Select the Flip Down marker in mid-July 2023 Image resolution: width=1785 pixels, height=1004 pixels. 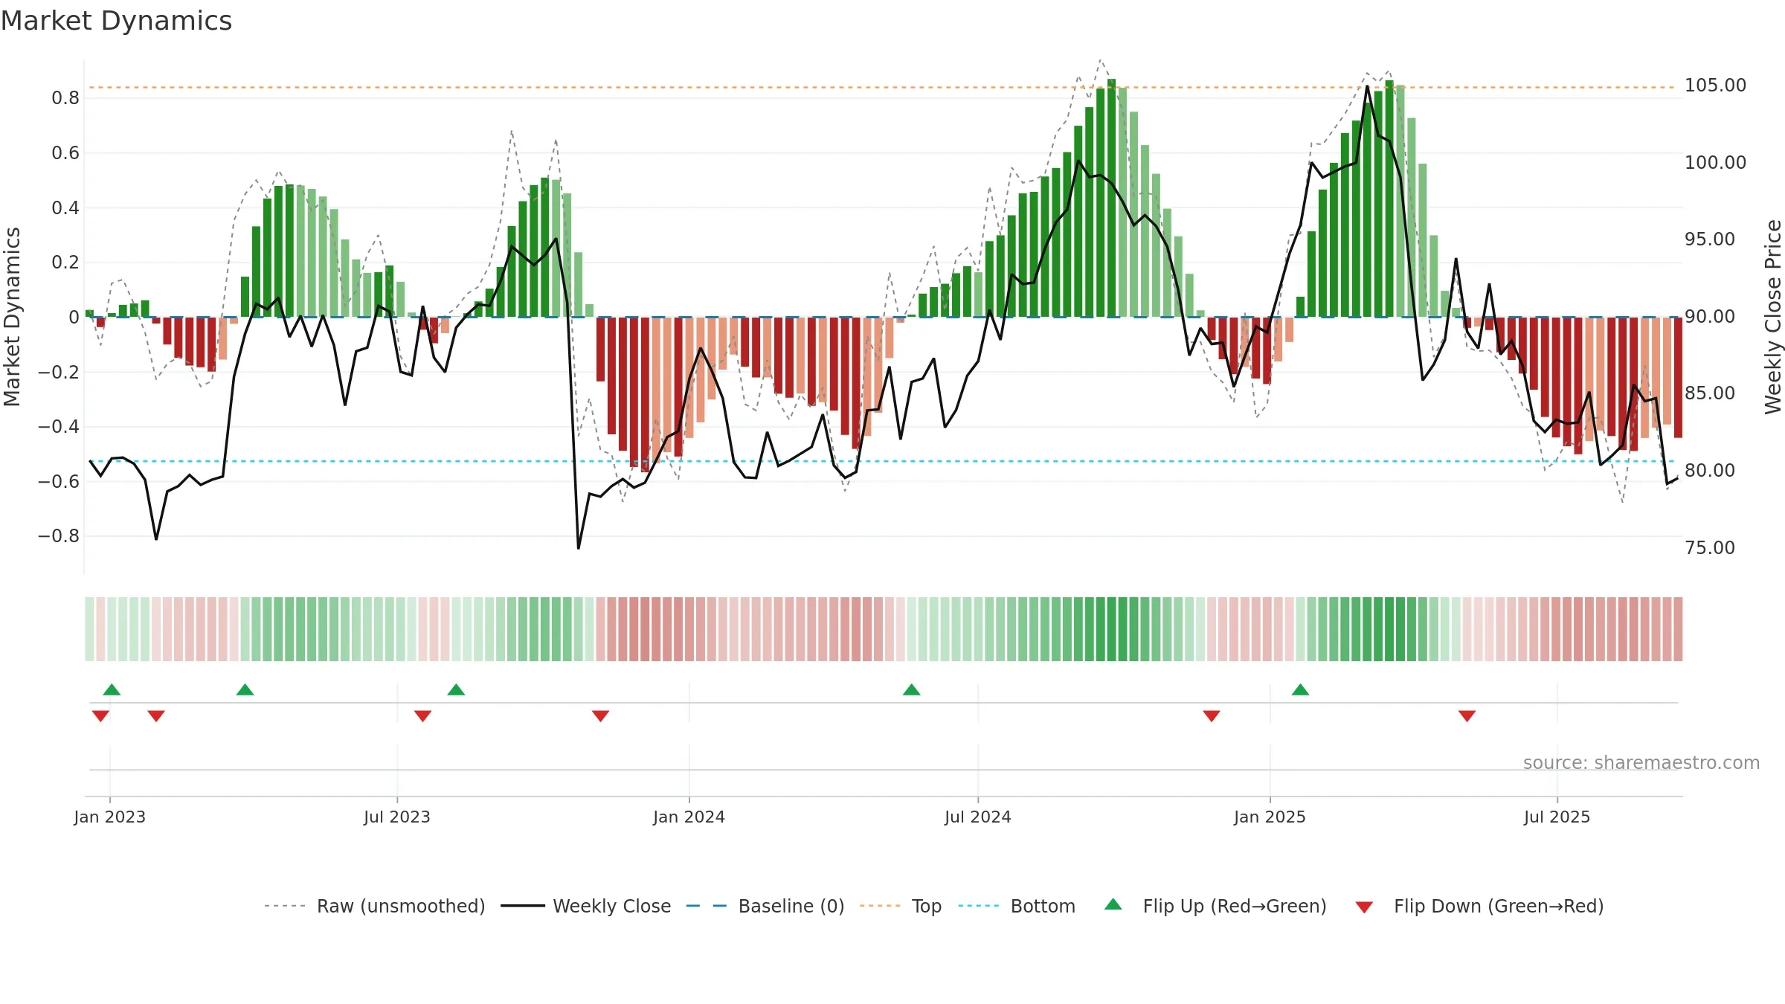[422, 716]
